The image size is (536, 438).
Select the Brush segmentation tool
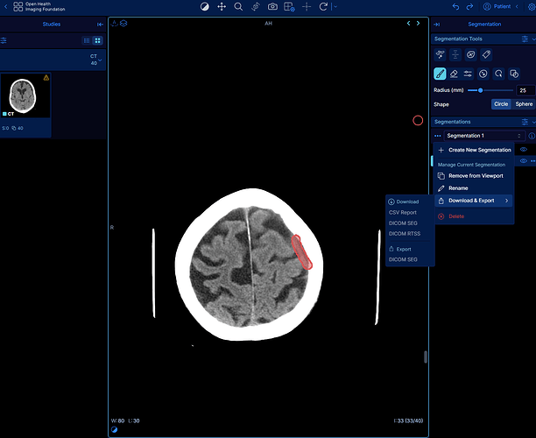point(440,74)
